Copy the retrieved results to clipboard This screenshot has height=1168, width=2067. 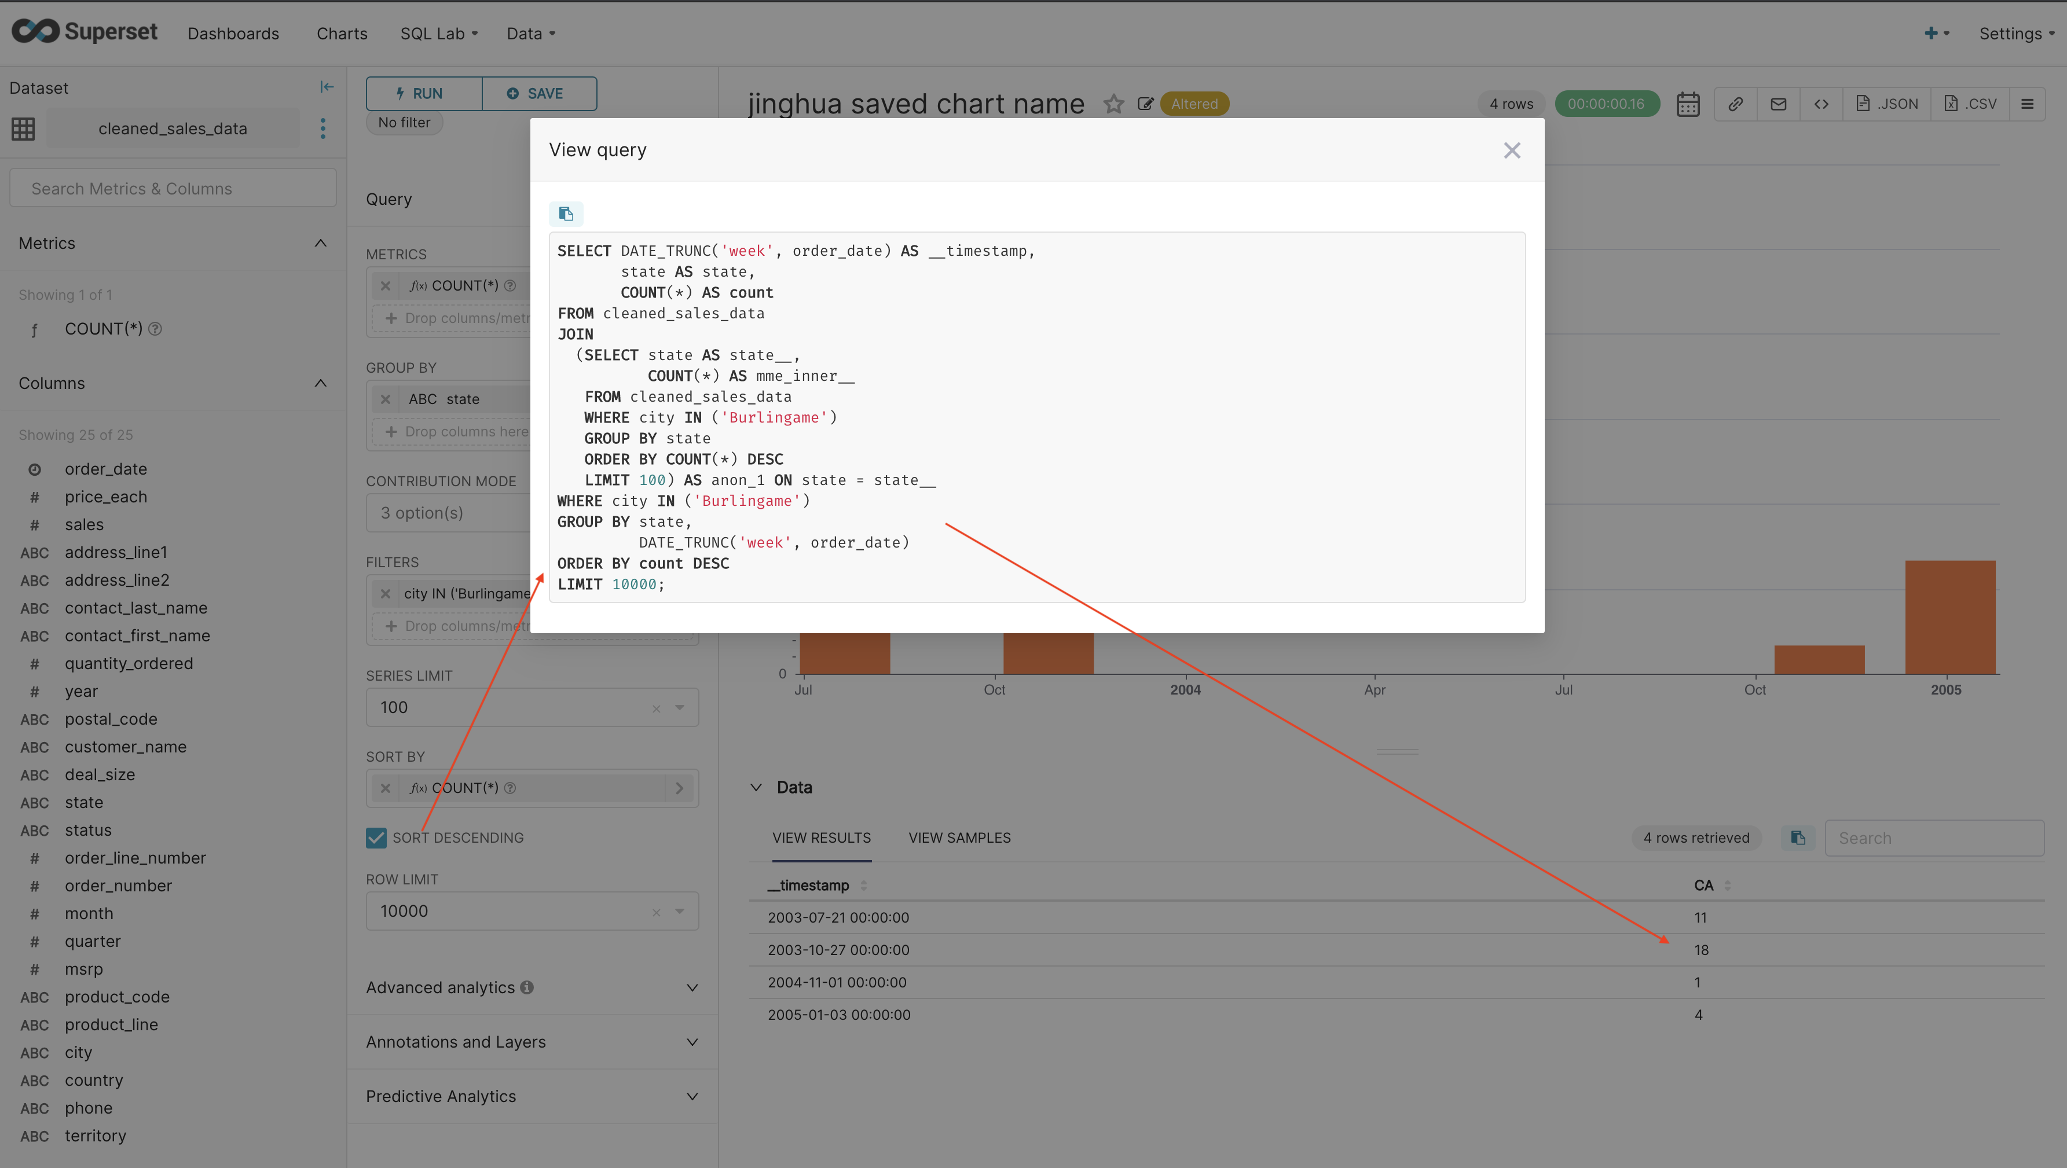coord(1797,838)
